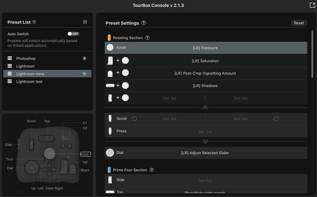
Task: Select the Photoshop preset
Action: point(26,58)
